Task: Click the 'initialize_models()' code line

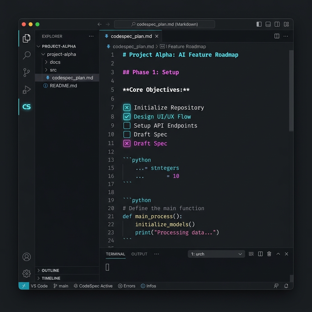Action: tap(165, 225)
